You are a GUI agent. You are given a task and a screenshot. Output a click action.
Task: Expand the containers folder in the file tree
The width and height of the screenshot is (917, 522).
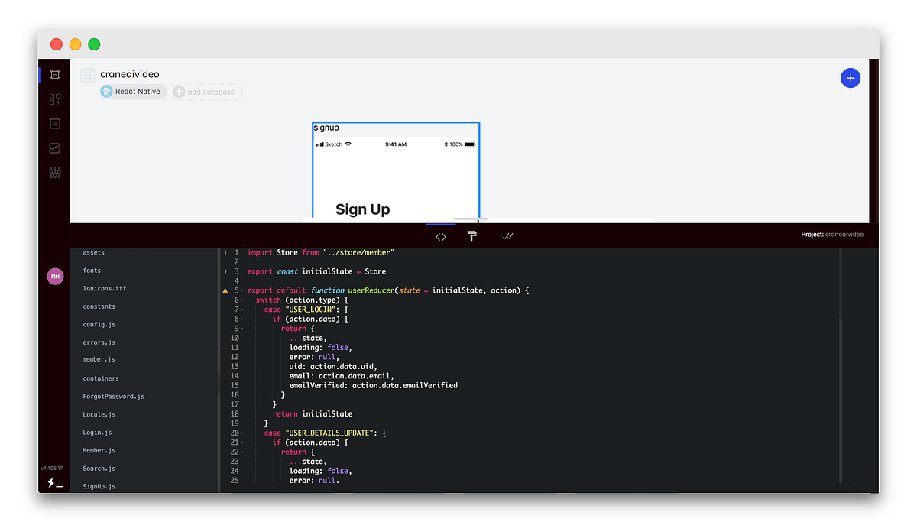pos(100,378)
